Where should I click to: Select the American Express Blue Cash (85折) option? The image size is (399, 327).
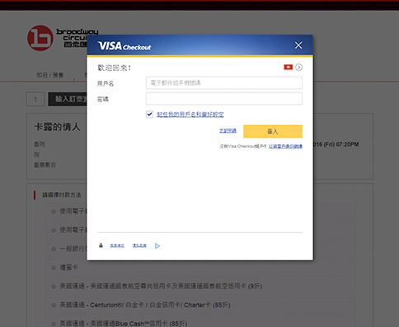pos(54,324)
